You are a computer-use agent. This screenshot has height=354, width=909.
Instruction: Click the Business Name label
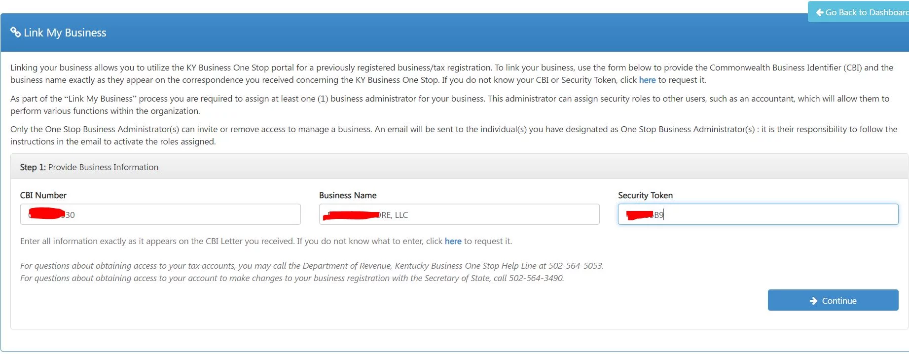tap(348, 195)
